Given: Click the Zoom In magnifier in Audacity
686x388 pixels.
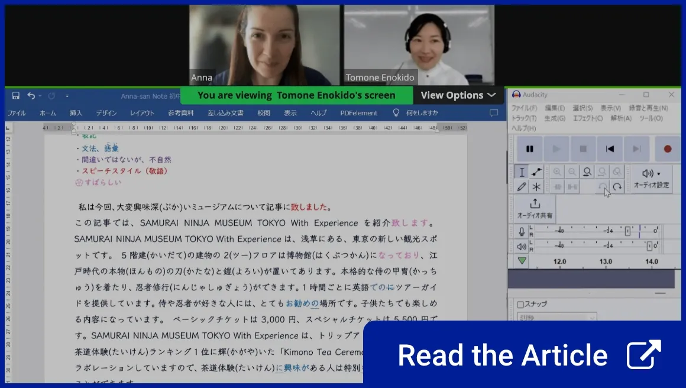Looking at the screenshot, I should [557, 172].
